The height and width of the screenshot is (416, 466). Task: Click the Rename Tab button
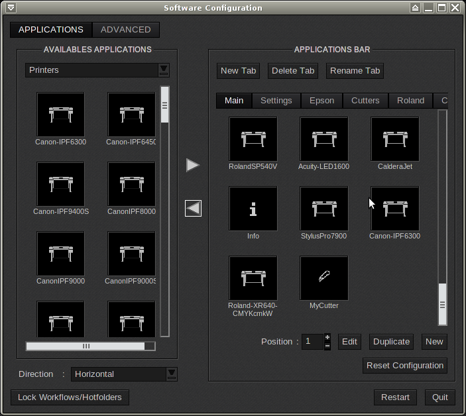[x=355, y=71]
